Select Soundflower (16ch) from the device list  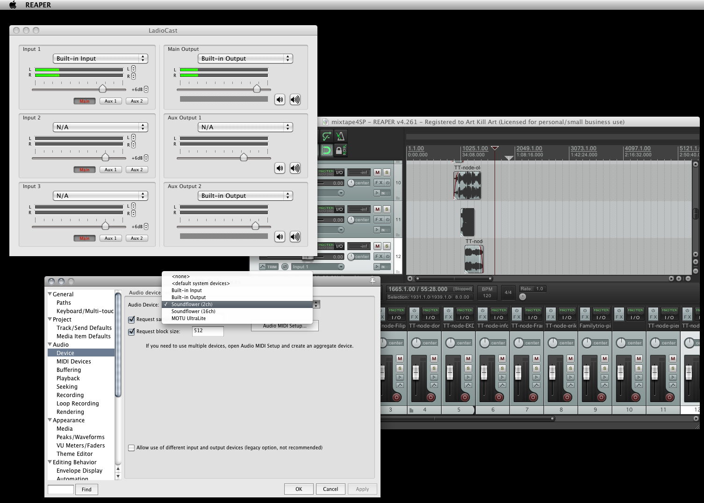point(193,311)
